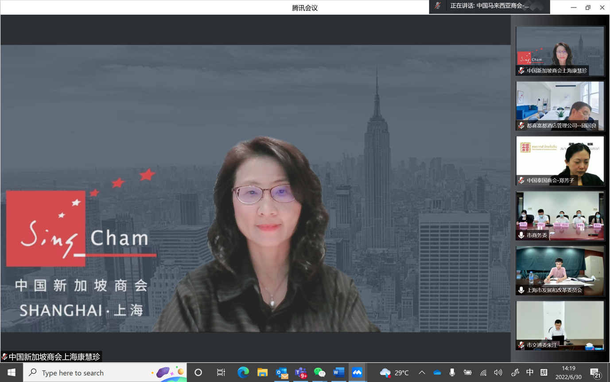Expand the hidden system tray icons

coord(422,373)
